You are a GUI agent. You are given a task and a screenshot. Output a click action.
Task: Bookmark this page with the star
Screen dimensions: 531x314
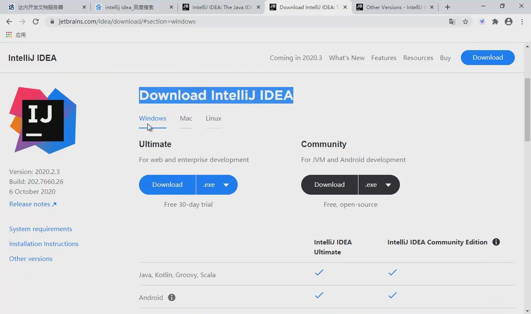pos(465,22)
